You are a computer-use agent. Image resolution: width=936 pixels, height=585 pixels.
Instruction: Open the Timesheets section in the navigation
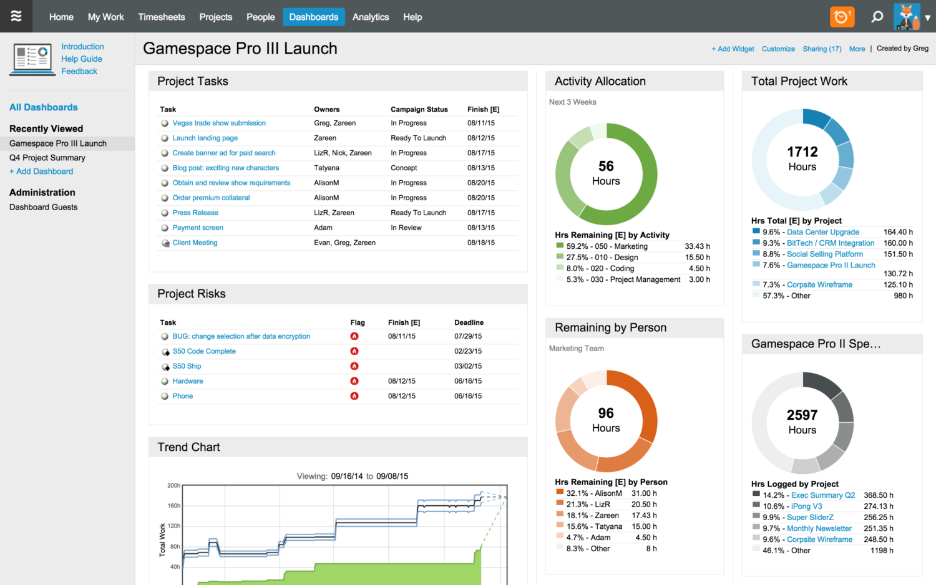(x=161, y=17)
